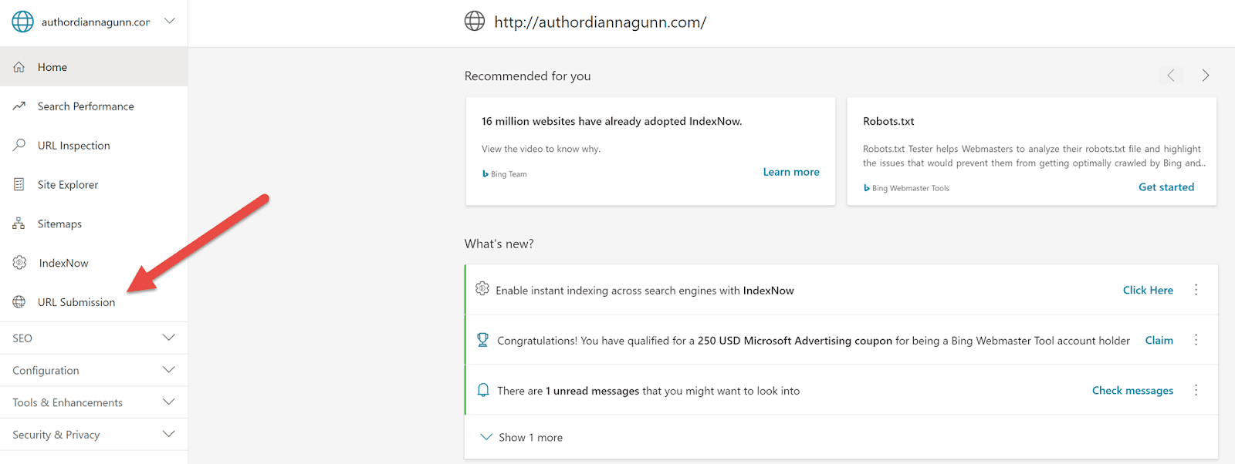Select Home in the sidebar
Viewport: 1235px width, 464px height.
click(93, 67)
